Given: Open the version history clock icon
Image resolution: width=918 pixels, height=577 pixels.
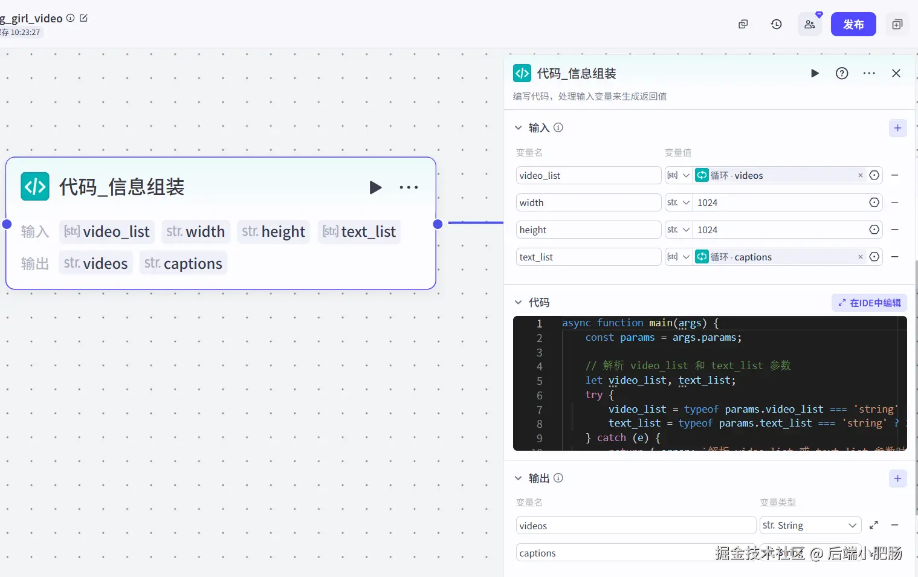Looking at the screenshot, I should (777, 24).
